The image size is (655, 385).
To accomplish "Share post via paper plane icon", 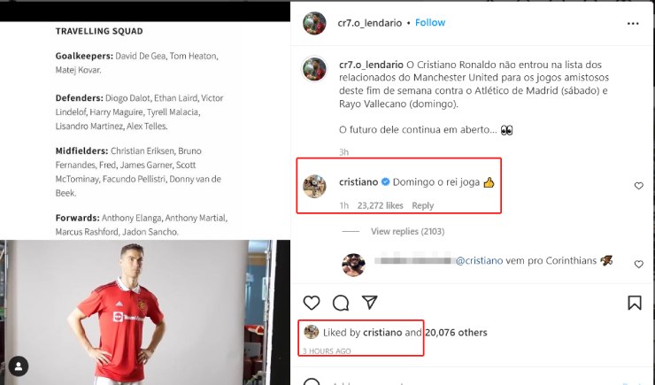I will tap(370, 302).
